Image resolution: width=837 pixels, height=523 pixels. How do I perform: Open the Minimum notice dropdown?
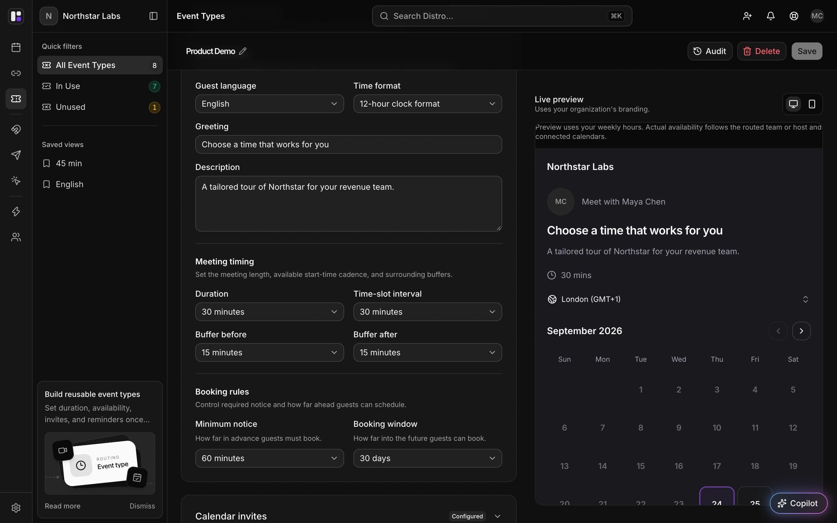tap(269, 458)
